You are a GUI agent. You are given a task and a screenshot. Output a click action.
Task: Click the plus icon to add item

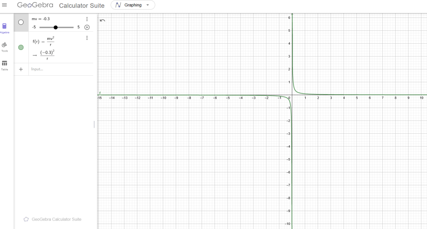tap(21, 69)
